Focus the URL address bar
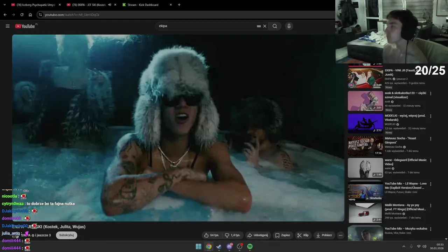Image resolution: width=448 pixels, height=252 pixels. click(x=185, y=15)
